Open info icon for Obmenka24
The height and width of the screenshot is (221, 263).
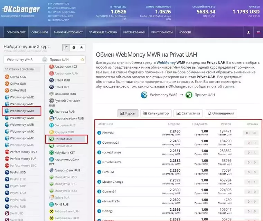(x=99, y=143)
